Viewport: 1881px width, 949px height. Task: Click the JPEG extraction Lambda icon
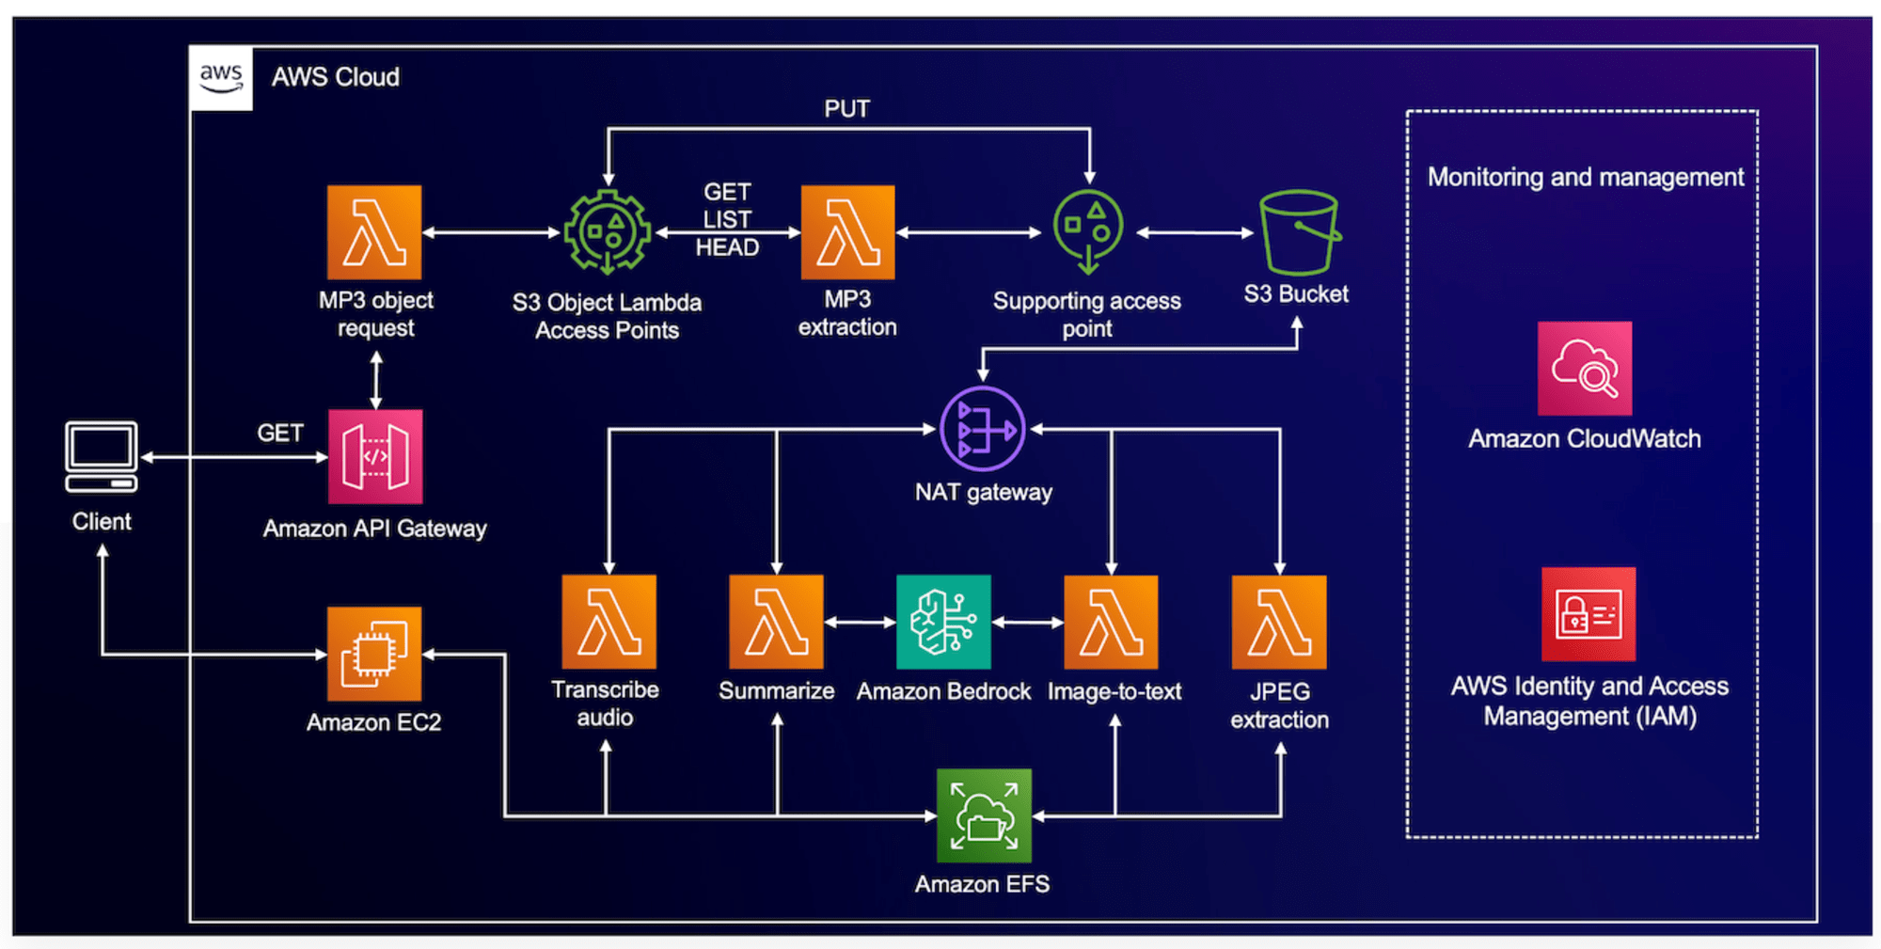(1279, 622)
